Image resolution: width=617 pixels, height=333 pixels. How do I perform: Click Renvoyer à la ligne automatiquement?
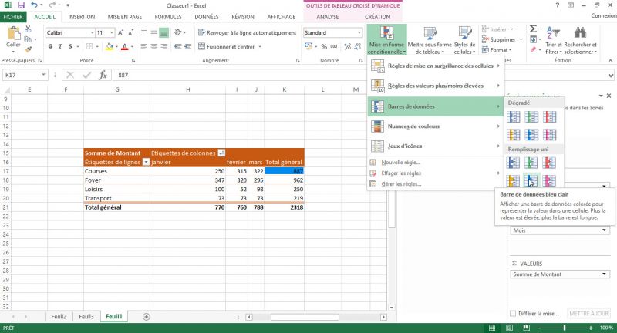coord(247,32)
